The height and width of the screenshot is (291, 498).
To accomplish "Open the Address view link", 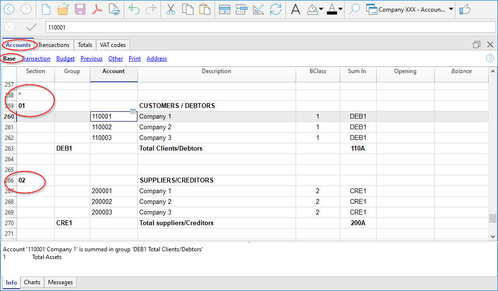I will [x=157, y=59].
